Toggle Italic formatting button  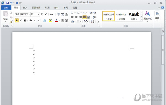click(x=21, y=20)
